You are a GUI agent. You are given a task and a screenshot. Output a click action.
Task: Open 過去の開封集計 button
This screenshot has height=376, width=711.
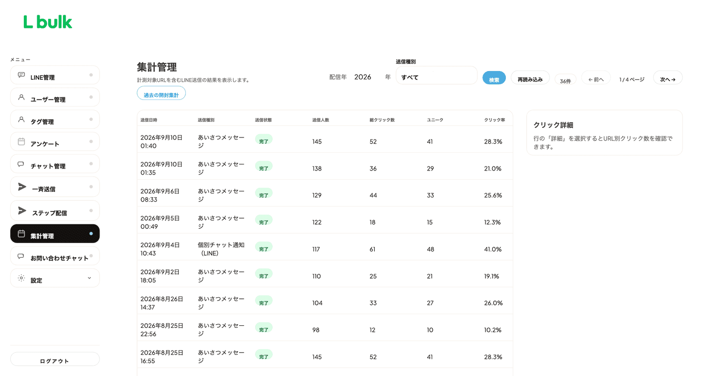(x=161, y=93)
